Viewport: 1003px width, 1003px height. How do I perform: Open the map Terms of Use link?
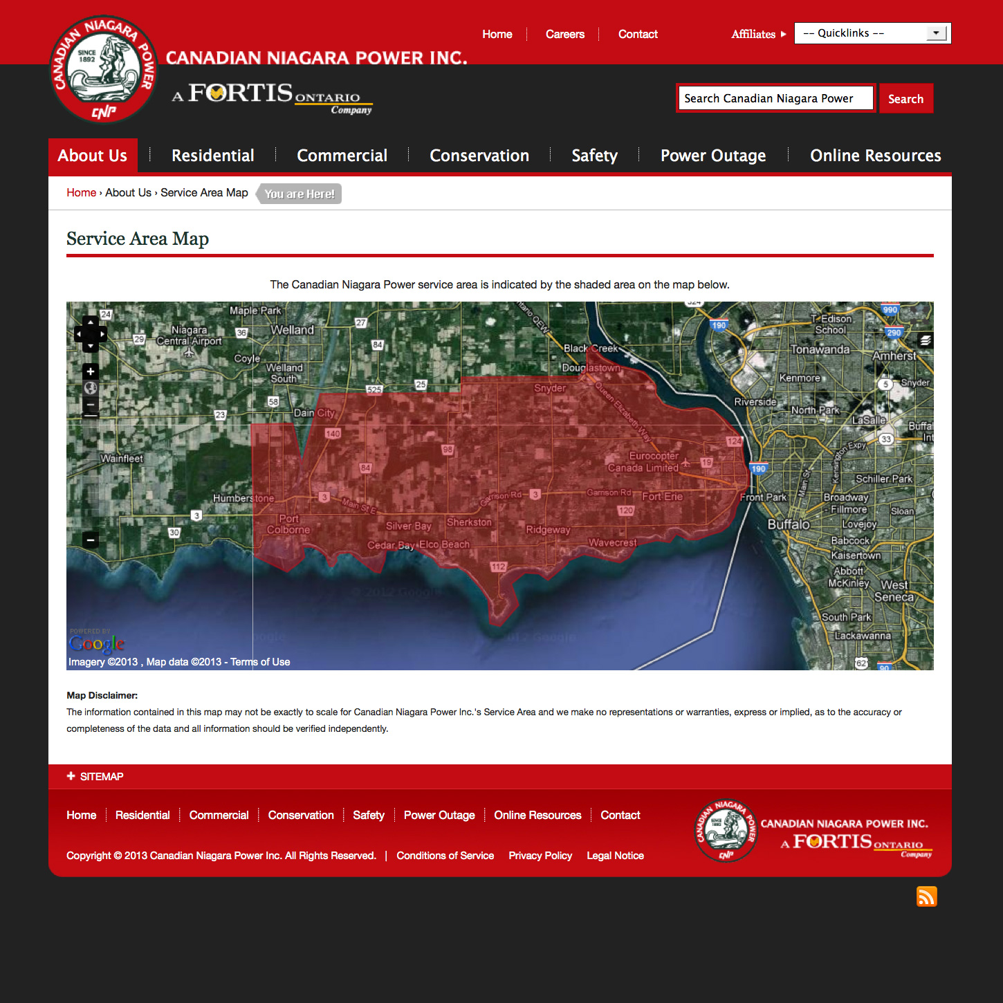coord(260,662)
